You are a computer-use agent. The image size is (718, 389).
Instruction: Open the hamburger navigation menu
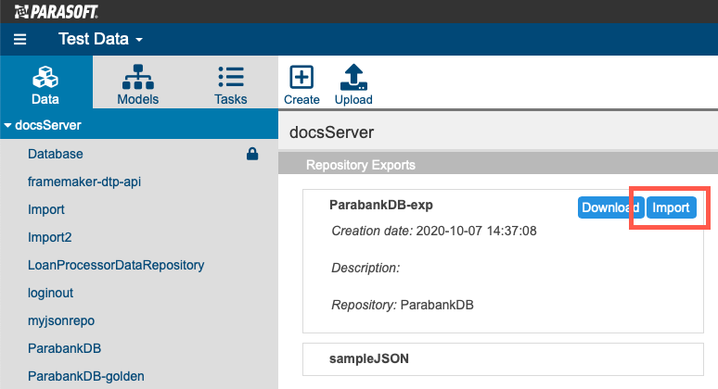click(19, 39)
